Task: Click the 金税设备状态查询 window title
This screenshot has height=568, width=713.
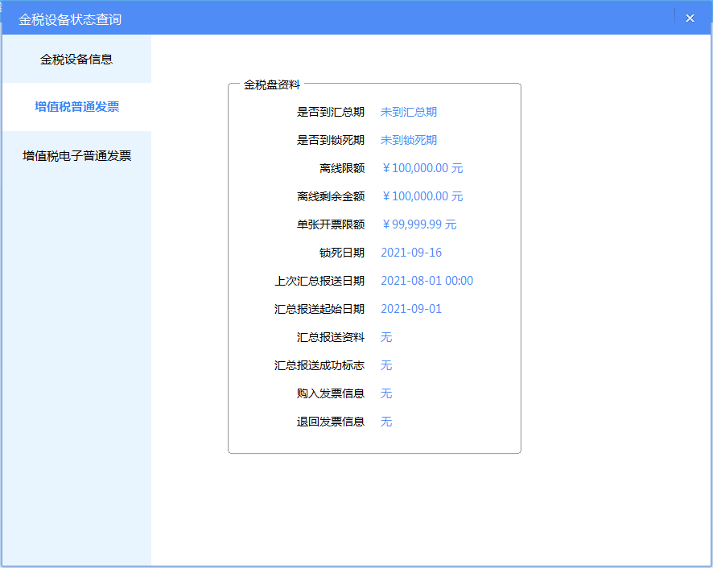Action: pos(70,19)
